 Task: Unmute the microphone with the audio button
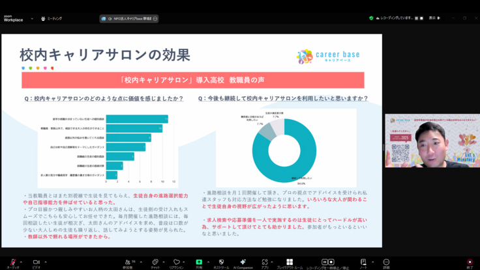[x=13, y=262]
